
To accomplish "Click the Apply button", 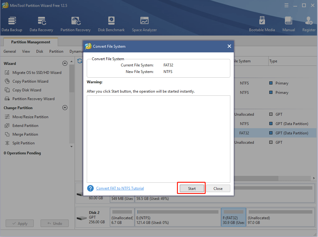I will coord(20,223).
